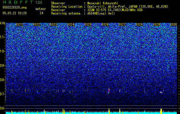Click the strong meteor echo below 0326
This screenshot has height=114, width=180.
(x=109, y=91)
